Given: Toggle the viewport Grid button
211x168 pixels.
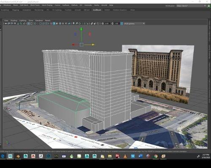Looking at the screenshot, I should (28, 24).
